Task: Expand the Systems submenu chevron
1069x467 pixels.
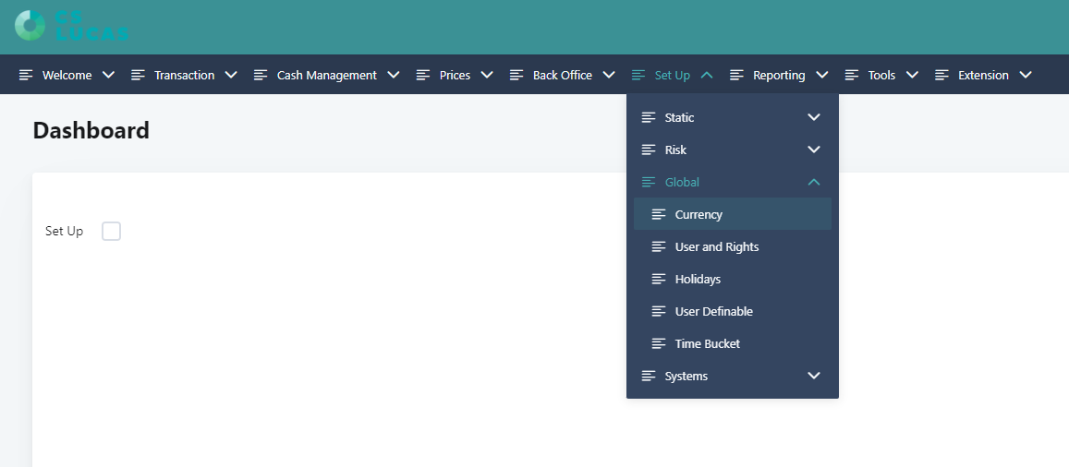Action: click(x=813, y=376)
